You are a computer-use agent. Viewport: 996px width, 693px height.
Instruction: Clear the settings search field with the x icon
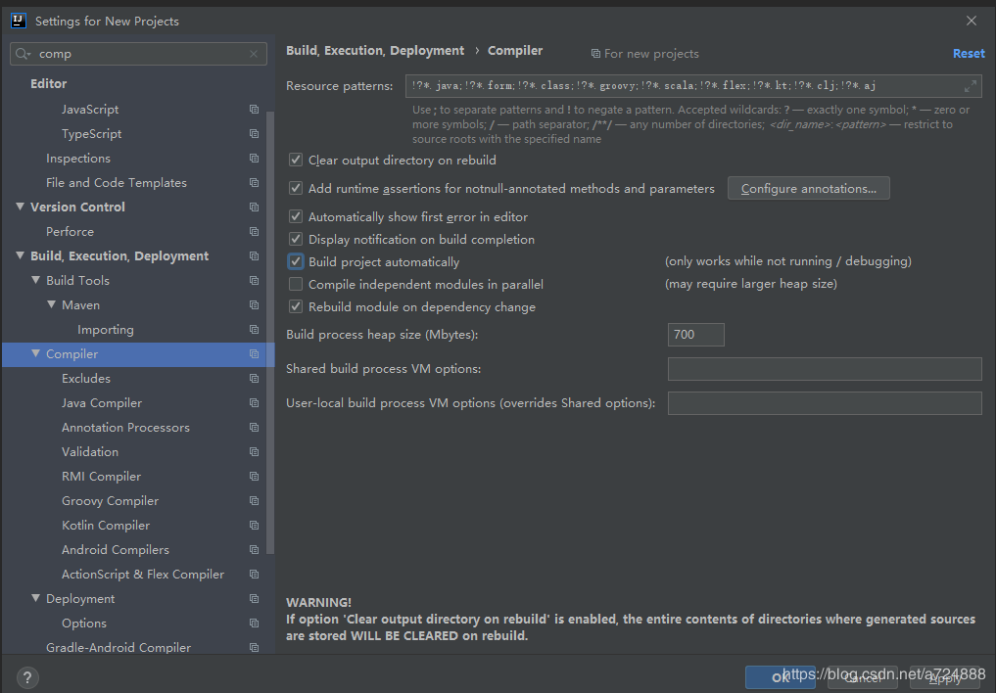tap(254, 54)
